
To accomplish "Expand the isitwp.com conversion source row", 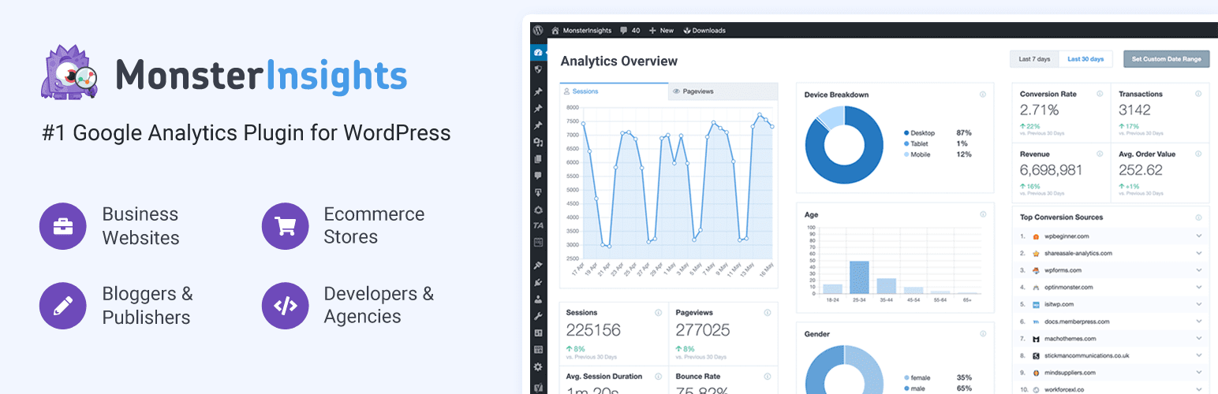I will pos(1198,304).
